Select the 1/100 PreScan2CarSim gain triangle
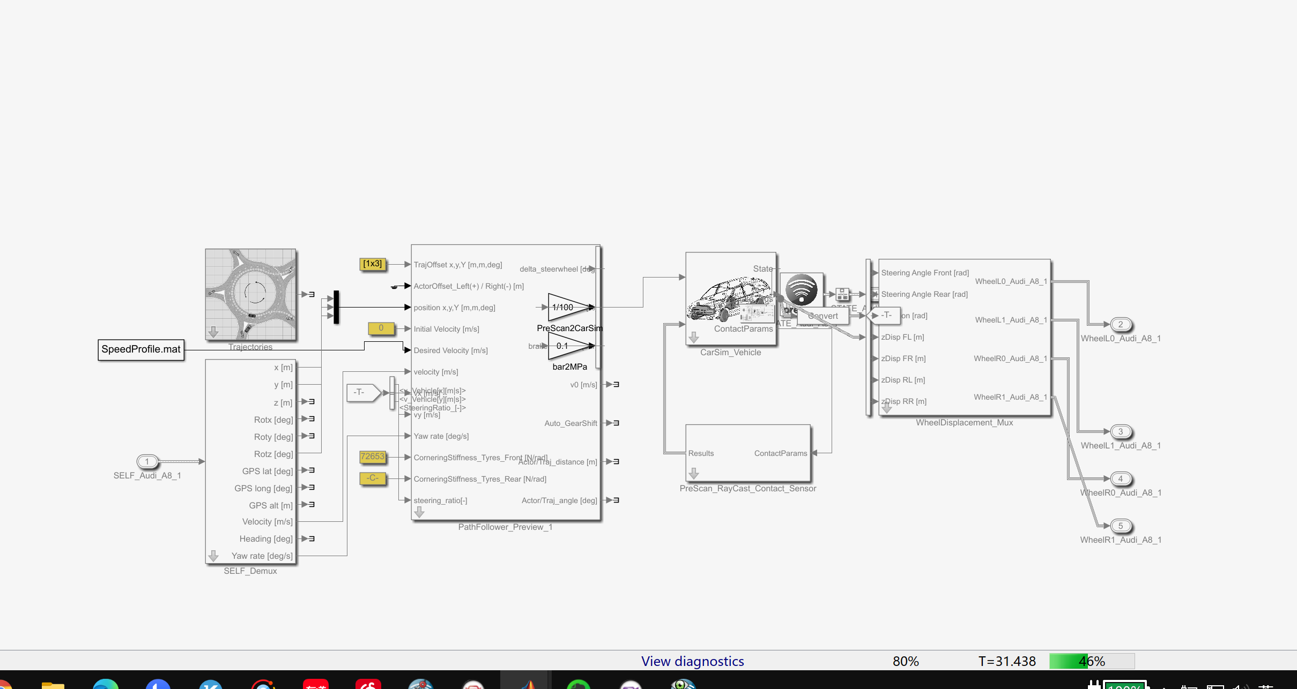1297x689 pixels. coord(562,307)
